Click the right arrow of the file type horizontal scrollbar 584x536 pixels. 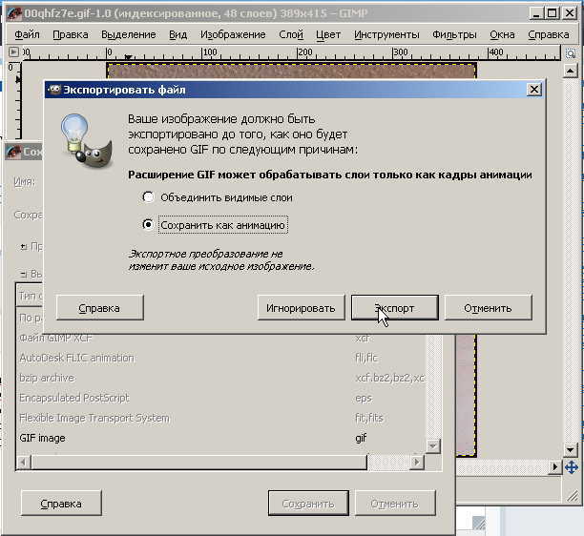[416, 463]
